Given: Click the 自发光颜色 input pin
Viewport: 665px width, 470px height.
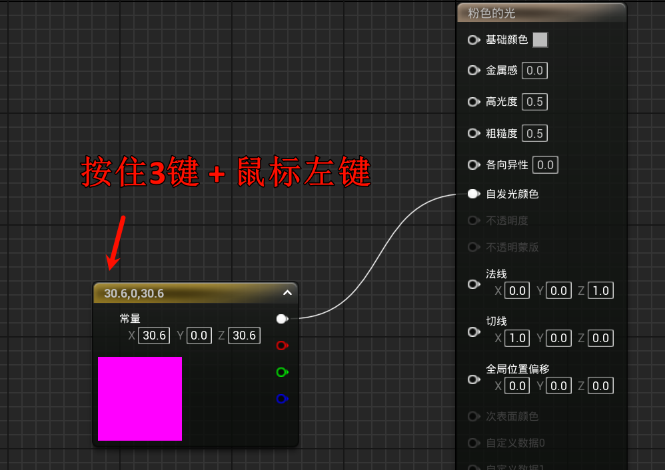Looking at the screenshot, I should pos(473,194).
